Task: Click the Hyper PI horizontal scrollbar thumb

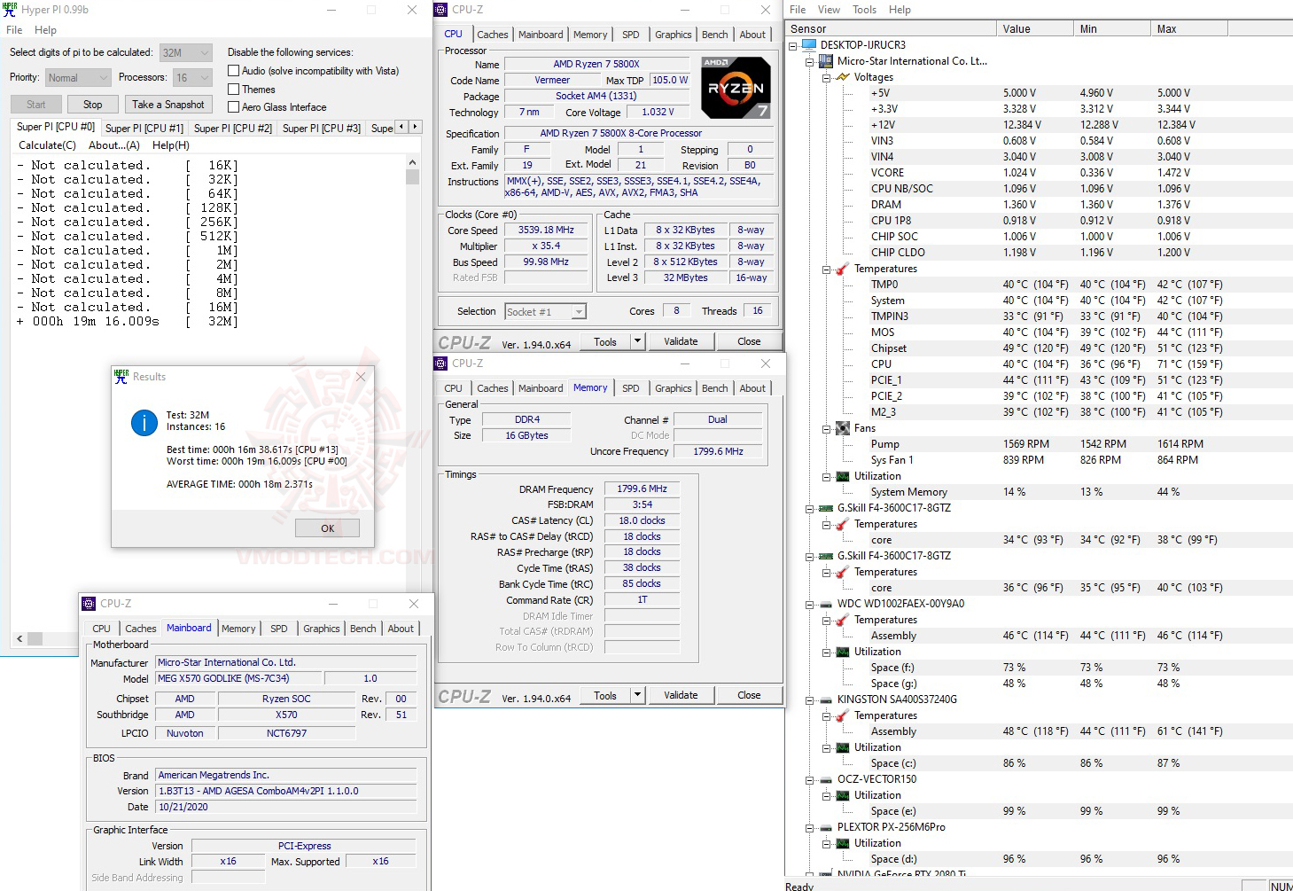Action: (35, 638)
